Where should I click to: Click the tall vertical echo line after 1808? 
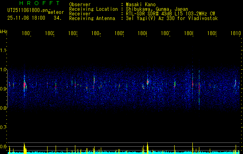pyautogui.click(x=199, y=90)
